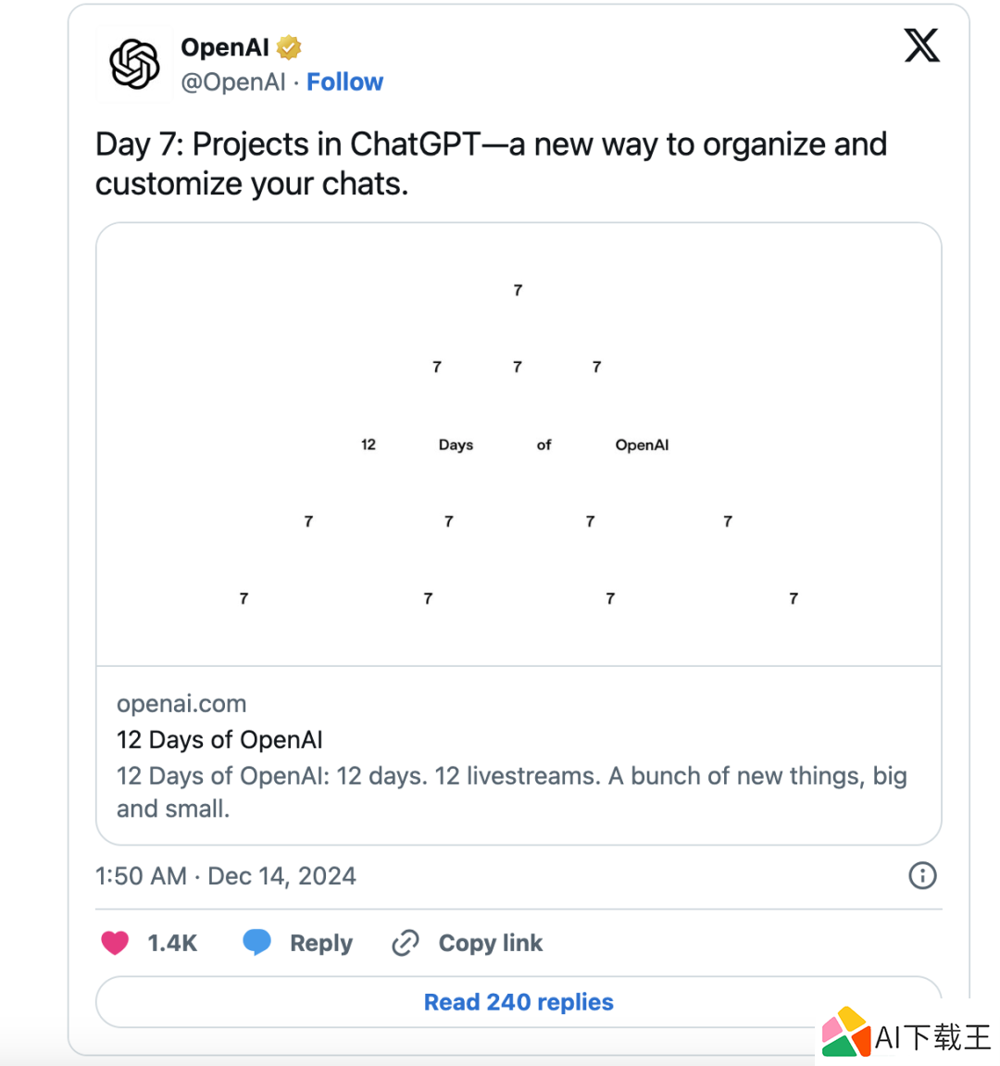Click Read 240 replies button
This screenshot has width=1000, height=1066.
click(x=519, y=1002)
